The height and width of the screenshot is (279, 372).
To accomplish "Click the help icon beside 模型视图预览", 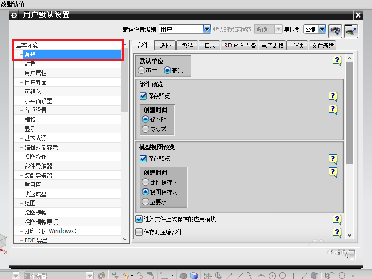I will (333, 159).
